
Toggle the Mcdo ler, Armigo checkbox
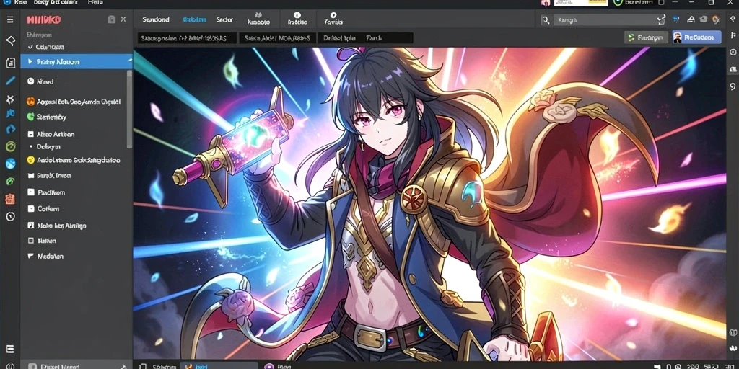click(x=30, y=226)
